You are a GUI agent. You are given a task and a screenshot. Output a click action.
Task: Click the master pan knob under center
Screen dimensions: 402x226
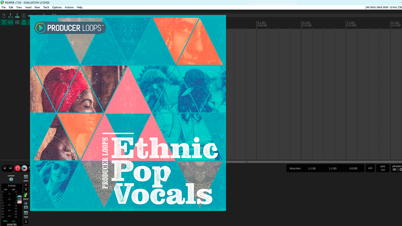tap(11, 180)
